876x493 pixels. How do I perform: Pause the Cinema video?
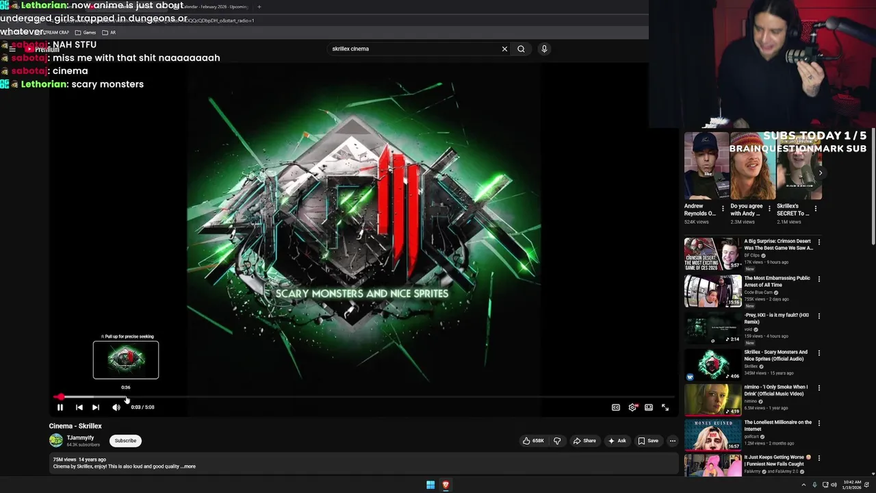coord(60,407)
